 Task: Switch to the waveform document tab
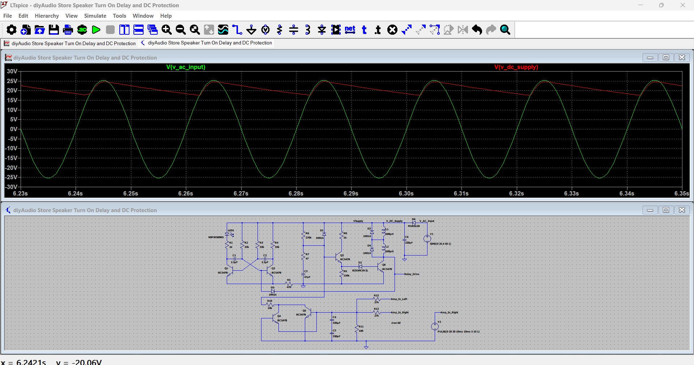(x=69, y=43)
